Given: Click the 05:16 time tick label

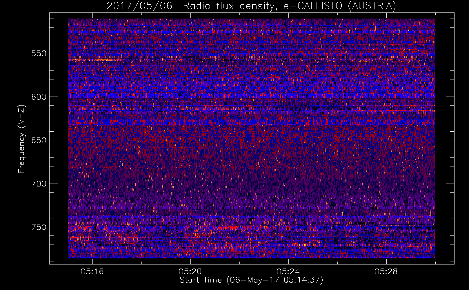Looking at the screenshot, I should click(x=92, y=272).
